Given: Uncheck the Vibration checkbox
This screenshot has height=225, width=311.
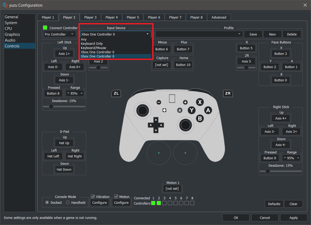Looking at the screenshot, I should (93, 196).
